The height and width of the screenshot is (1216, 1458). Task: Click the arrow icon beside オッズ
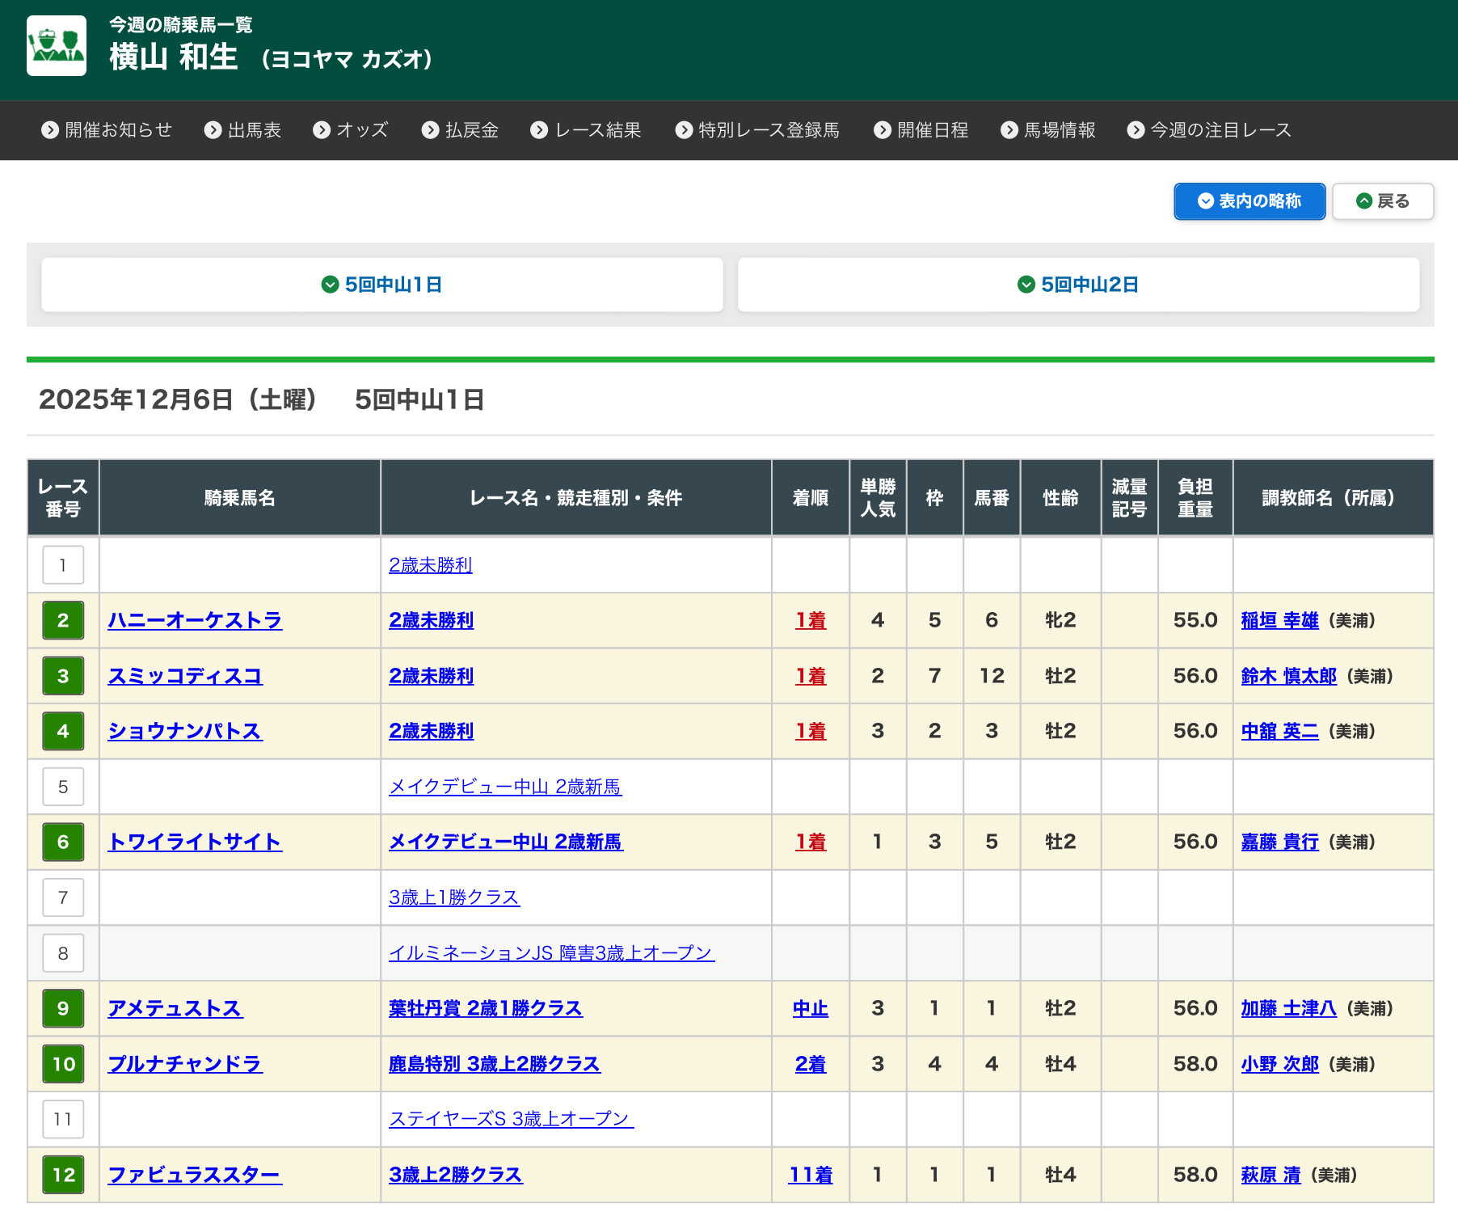pos(322,130)
